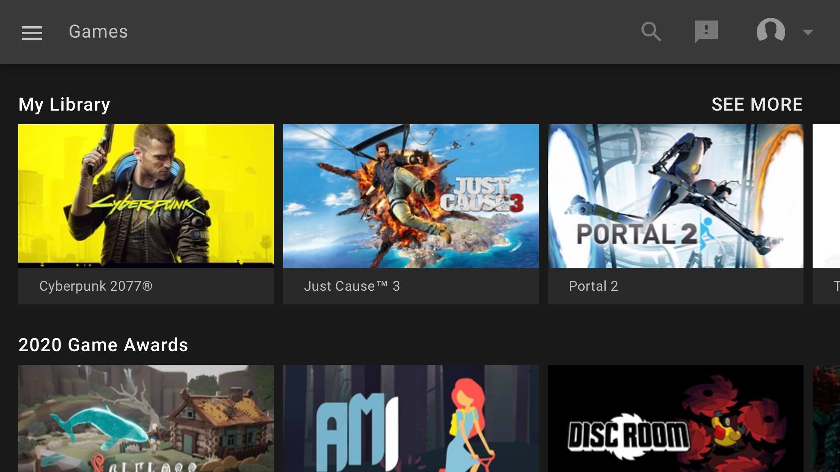Open the whale and cabin game tile

[x=146, y=418]
